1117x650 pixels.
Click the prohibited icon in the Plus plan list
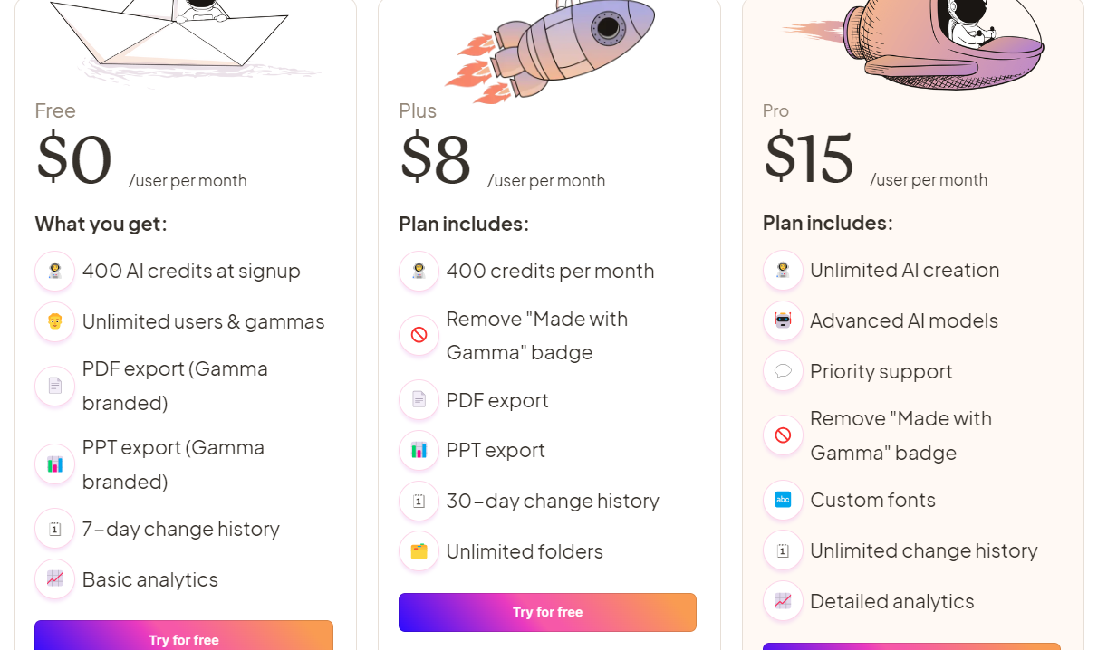tap(419, 335)
